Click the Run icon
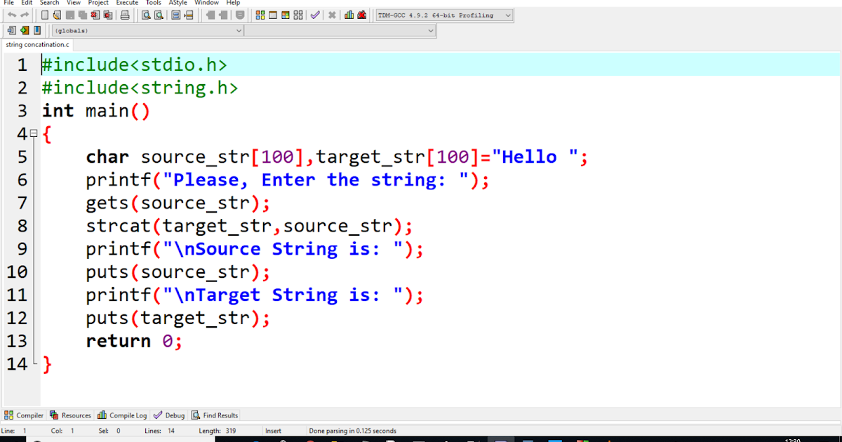Screen dimensions: 842x442 point(272,15)
